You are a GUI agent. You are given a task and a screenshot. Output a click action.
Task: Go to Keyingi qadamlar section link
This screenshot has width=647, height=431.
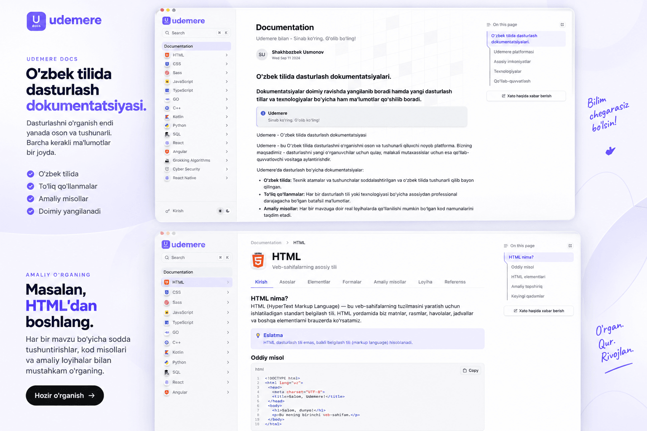point(528,296)
